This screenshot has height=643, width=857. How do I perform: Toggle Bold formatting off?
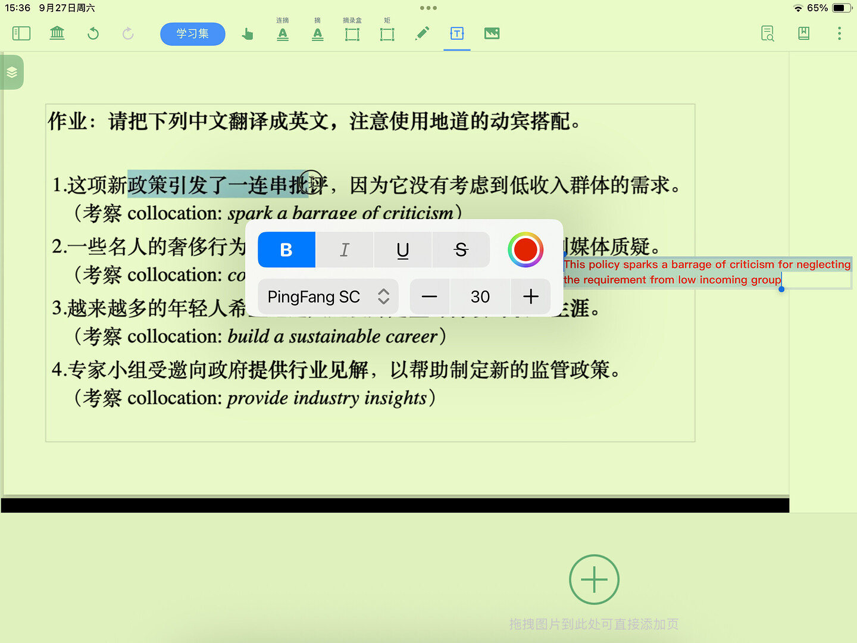pyautogui.click(x=286, y=250)
